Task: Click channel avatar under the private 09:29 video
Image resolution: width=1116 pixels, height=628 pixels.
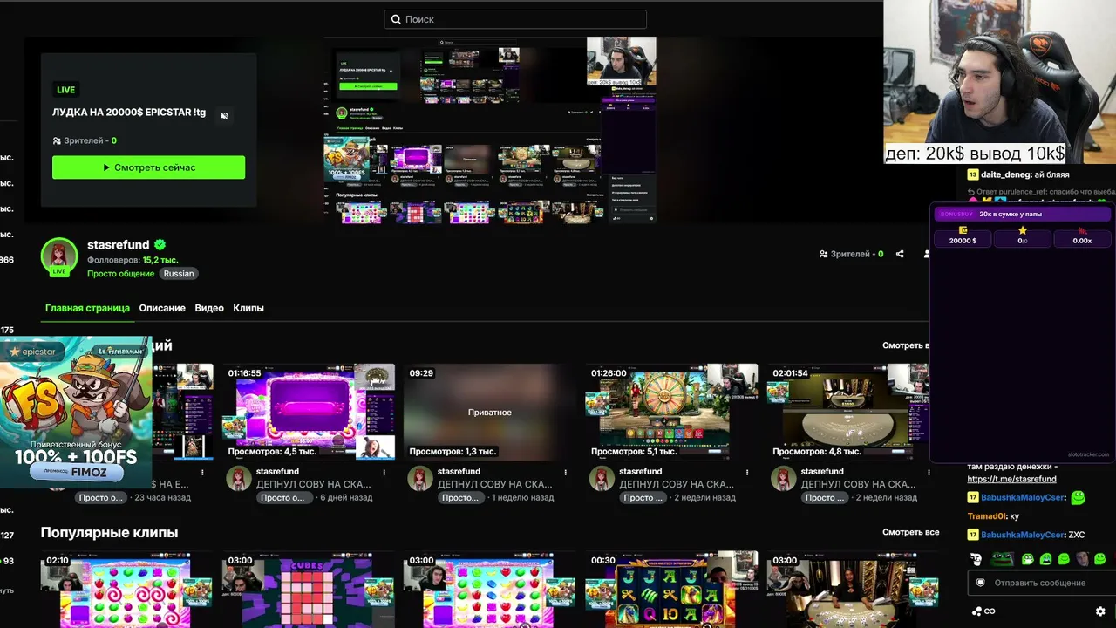Action: (420, 478)
